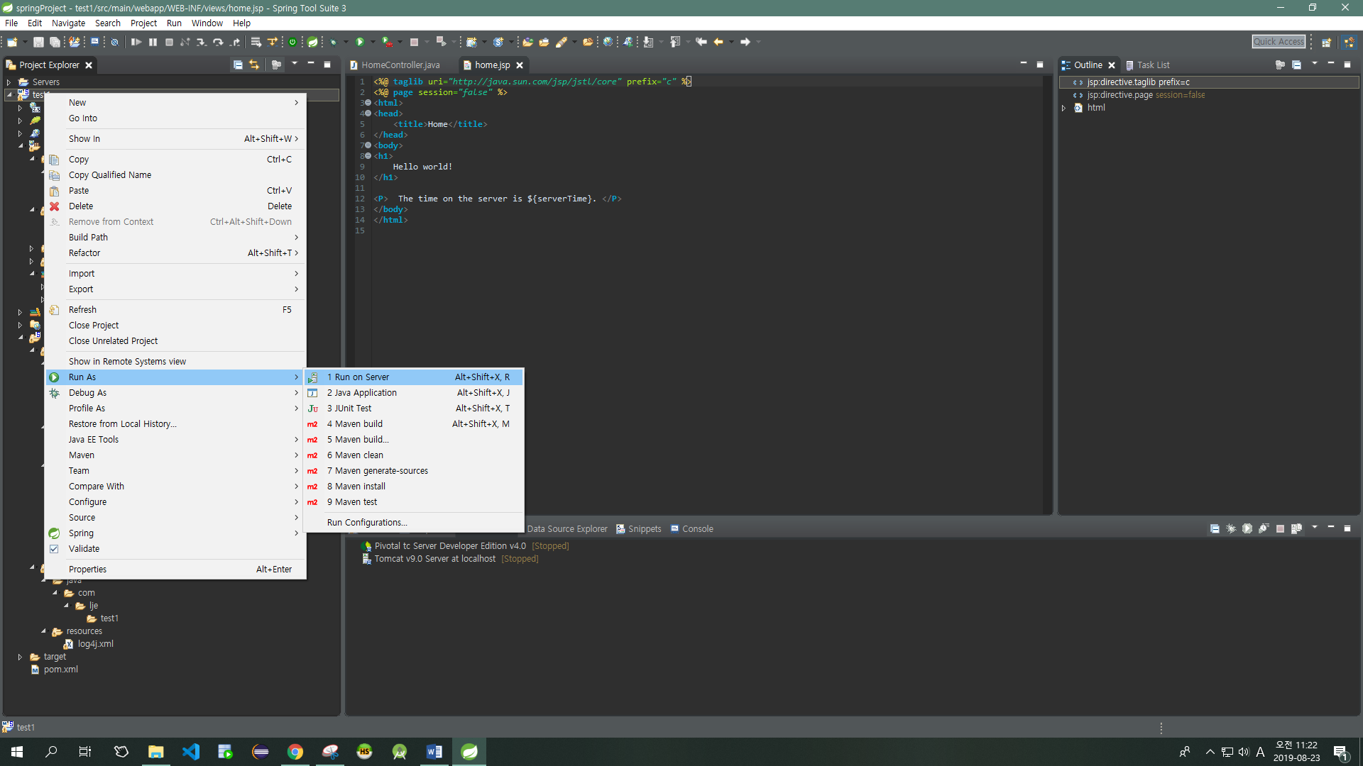Expand the html node in Outline
The width and height of the screenshot is (1363, 766).
pyautogui.click(x=1064, y=108)
